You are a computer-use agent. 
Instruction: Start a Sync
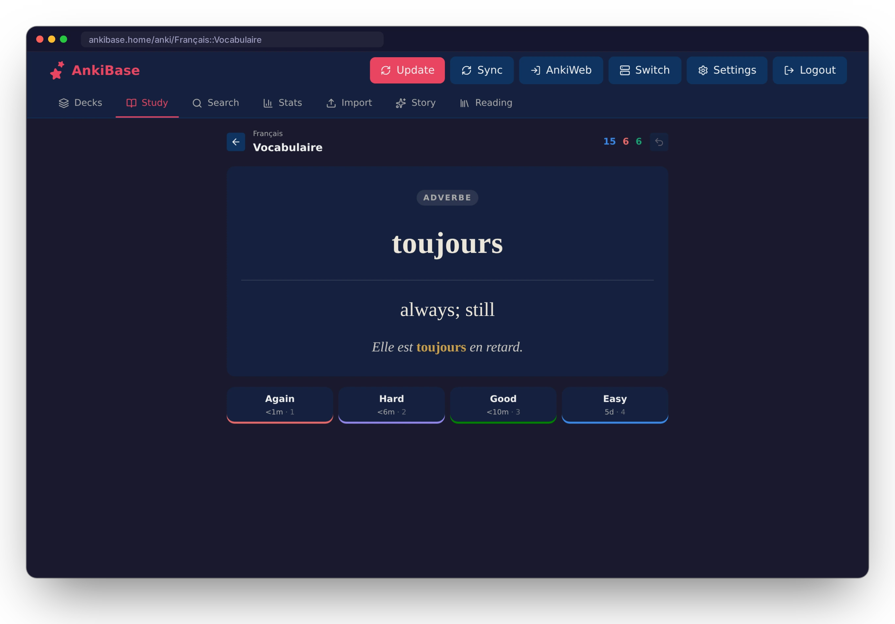tap(482, 70)
